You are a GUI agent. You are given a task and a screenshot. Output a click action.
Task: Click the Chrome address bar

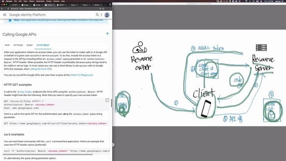55,8
